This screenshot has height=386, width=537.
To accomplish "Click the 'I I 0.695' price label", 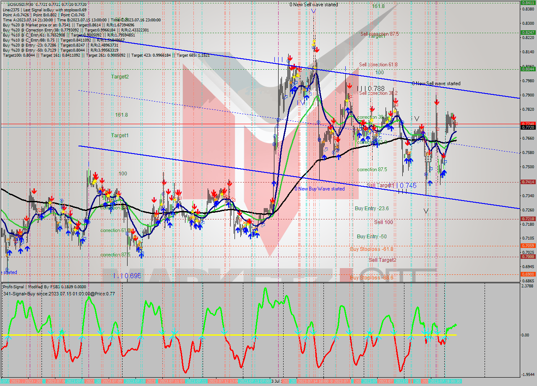I will (127, 276).
